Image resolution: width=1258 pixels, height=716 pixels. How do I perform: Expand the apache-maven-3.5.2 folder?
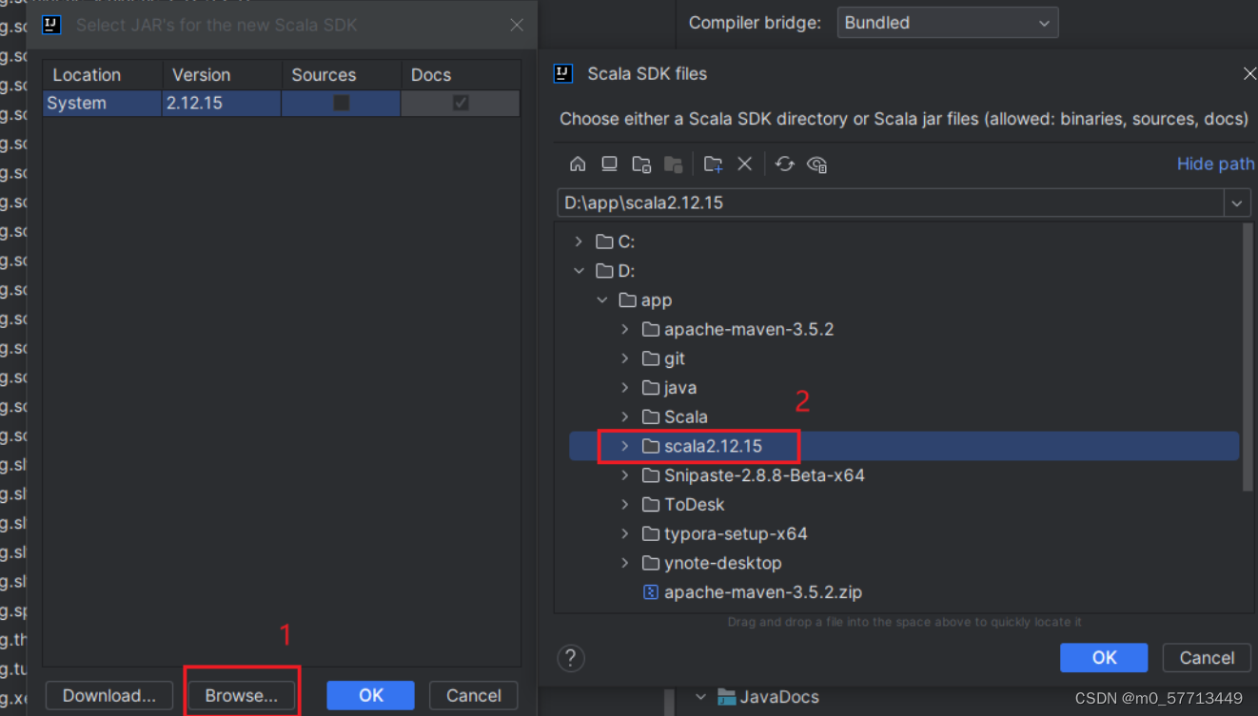point(625,329)
